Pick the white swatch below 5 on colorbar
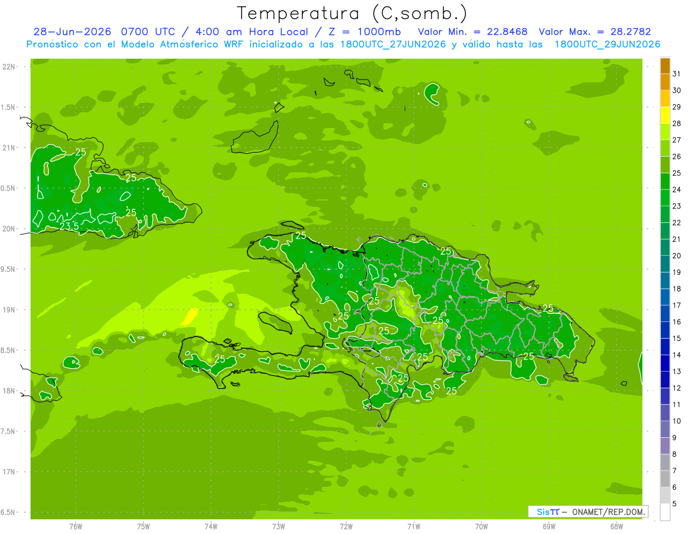 click(665, 512)
